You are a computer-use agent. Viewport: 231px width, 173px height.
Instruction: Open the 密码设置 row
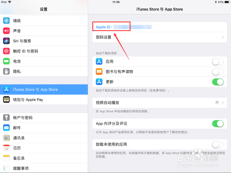tap(160, 37)
